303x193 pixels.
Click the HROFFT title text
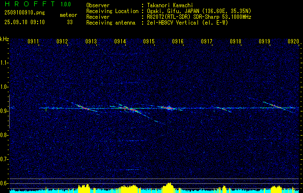pos(30,3)
